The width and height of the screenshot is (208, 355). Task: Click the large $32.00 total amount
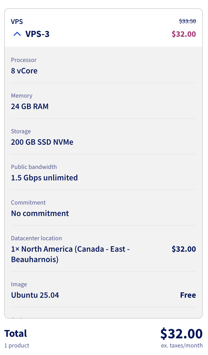(181, 334)
